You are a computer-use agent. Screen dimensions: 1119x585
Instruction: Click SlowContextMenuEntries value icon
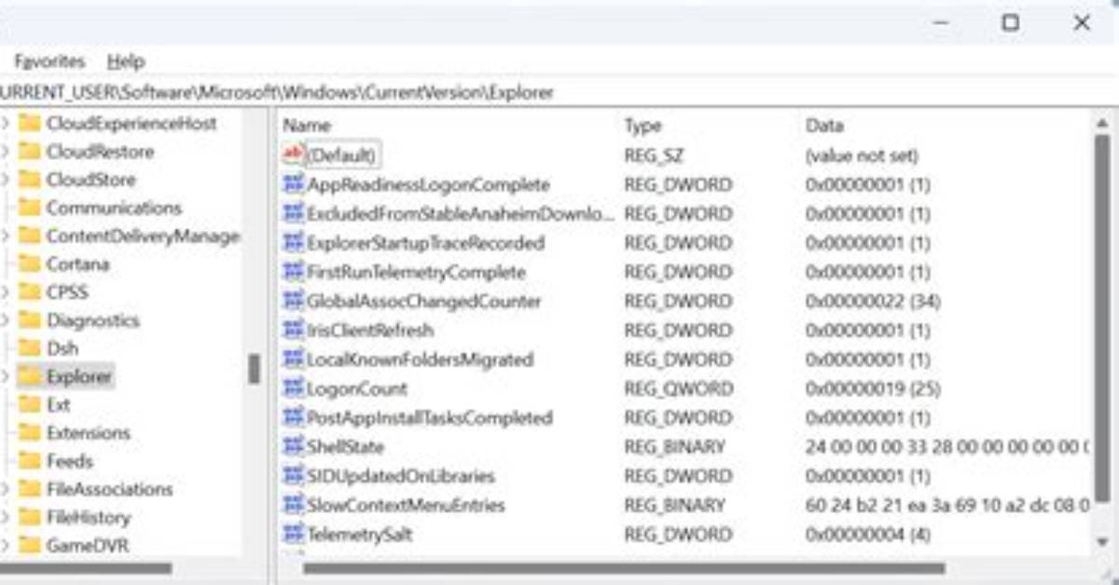click(x=294, y=505)
